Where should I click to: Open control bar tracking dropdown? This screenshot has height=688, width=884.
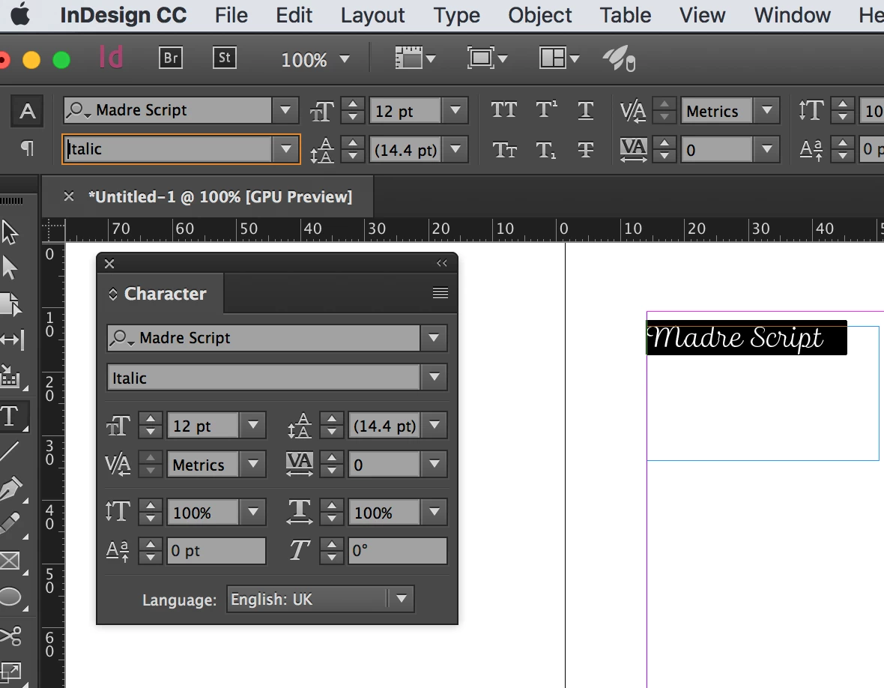[x=766, y=149]
